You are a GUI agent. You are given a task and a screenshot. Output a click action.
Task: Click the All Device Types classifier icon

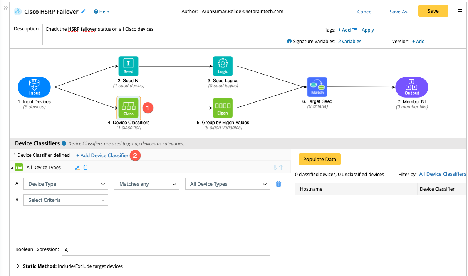click(19, 167)
